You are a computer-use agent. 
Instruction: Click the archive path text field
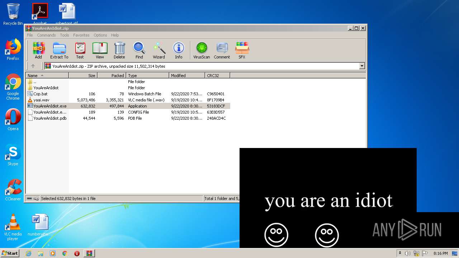(x=202, y=66)
